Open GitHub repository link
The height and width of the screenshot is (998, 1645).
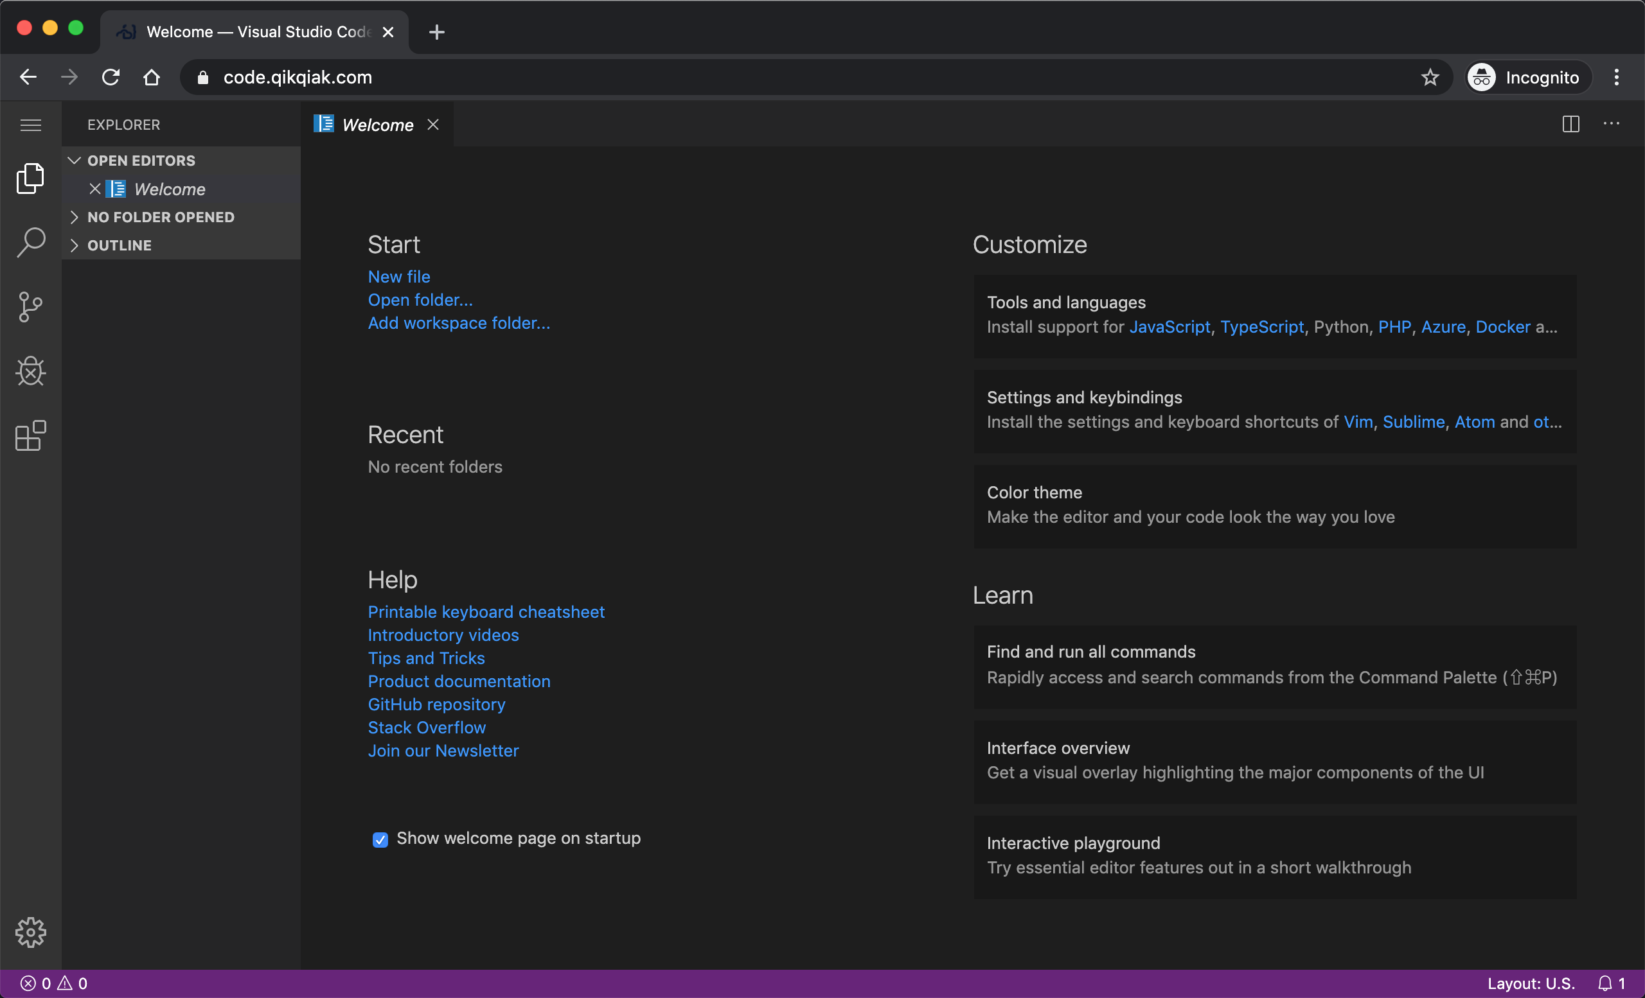click(x=436, y=705)
